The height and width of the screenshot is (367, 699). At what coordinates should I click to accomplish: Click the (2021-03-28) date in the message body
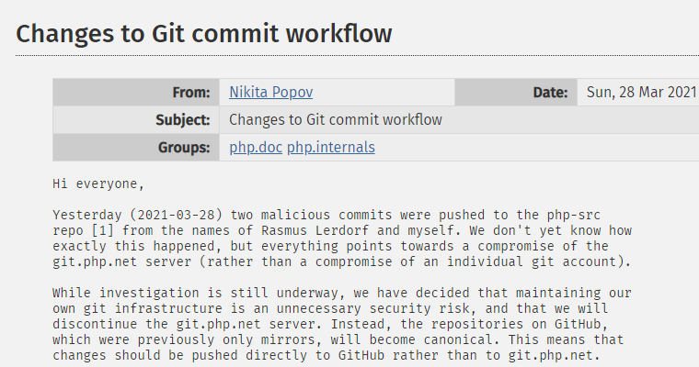click(x=176, y=215)
